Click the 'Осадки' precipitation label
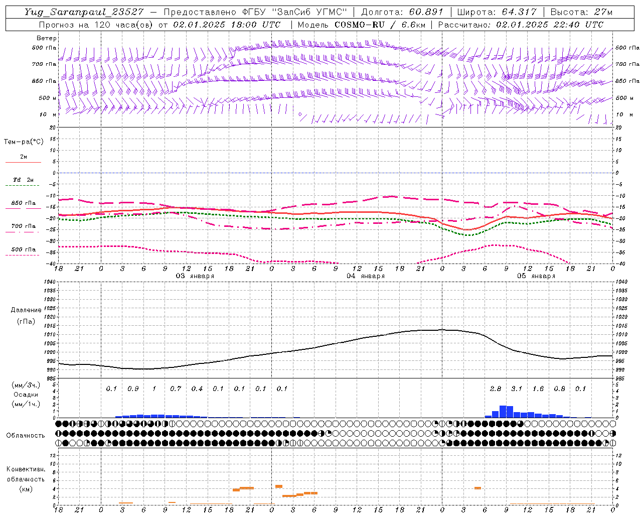This screenshot has height=514, width=642. point(26,395)
